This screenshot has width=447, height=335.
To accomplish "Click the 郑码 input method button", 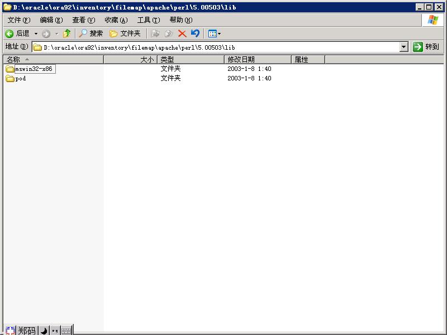I will (x=27, y=331).
